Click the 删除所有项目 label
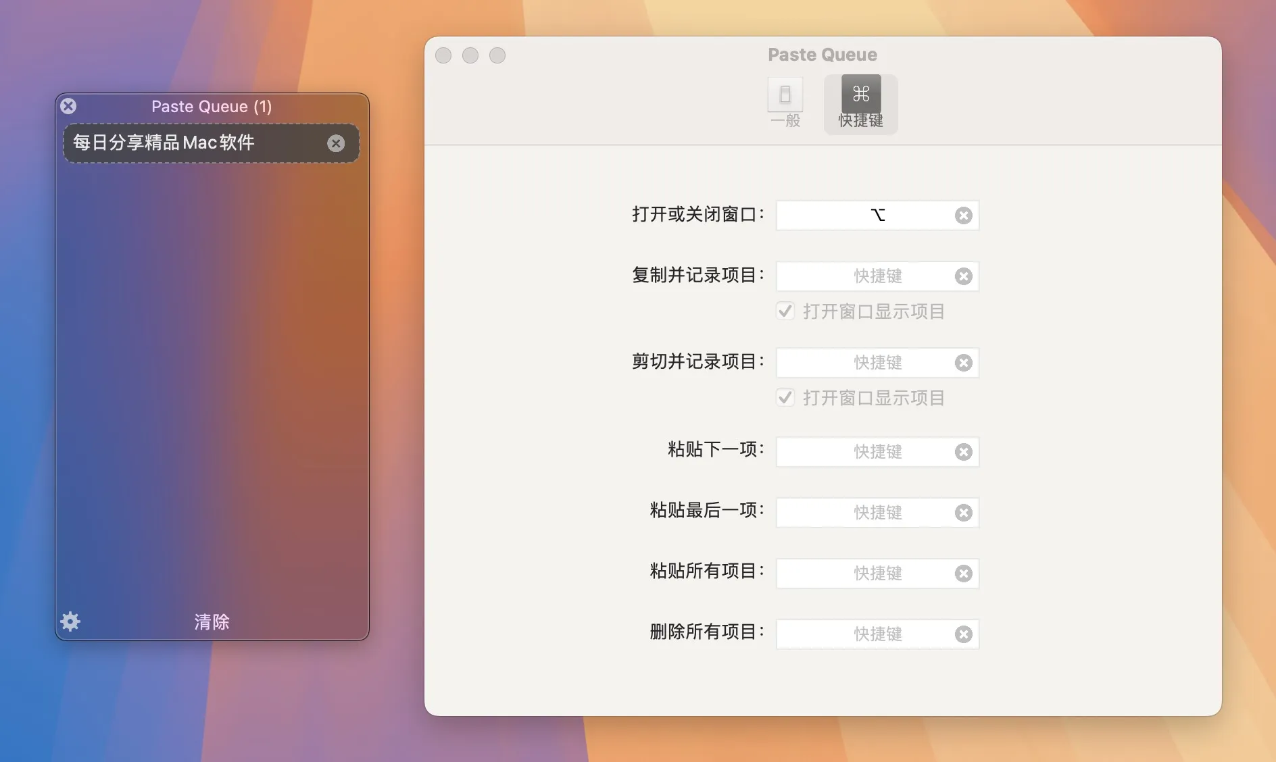Screen dimensions: 1276x762 pyautogui.click(x=707, y=632)
